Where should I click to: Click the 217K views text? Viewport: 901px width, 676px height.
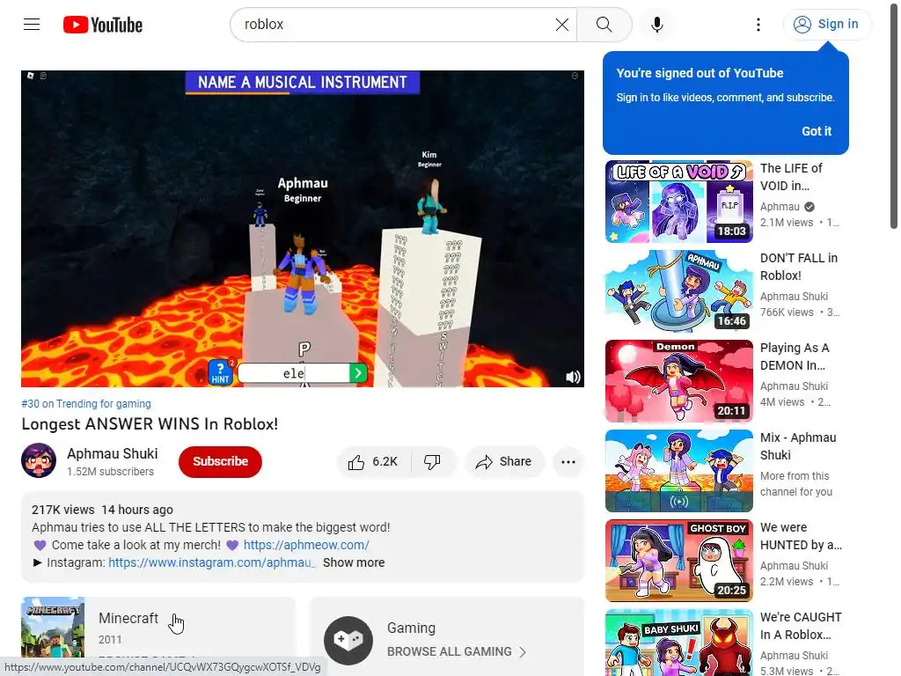pos(63,510)
